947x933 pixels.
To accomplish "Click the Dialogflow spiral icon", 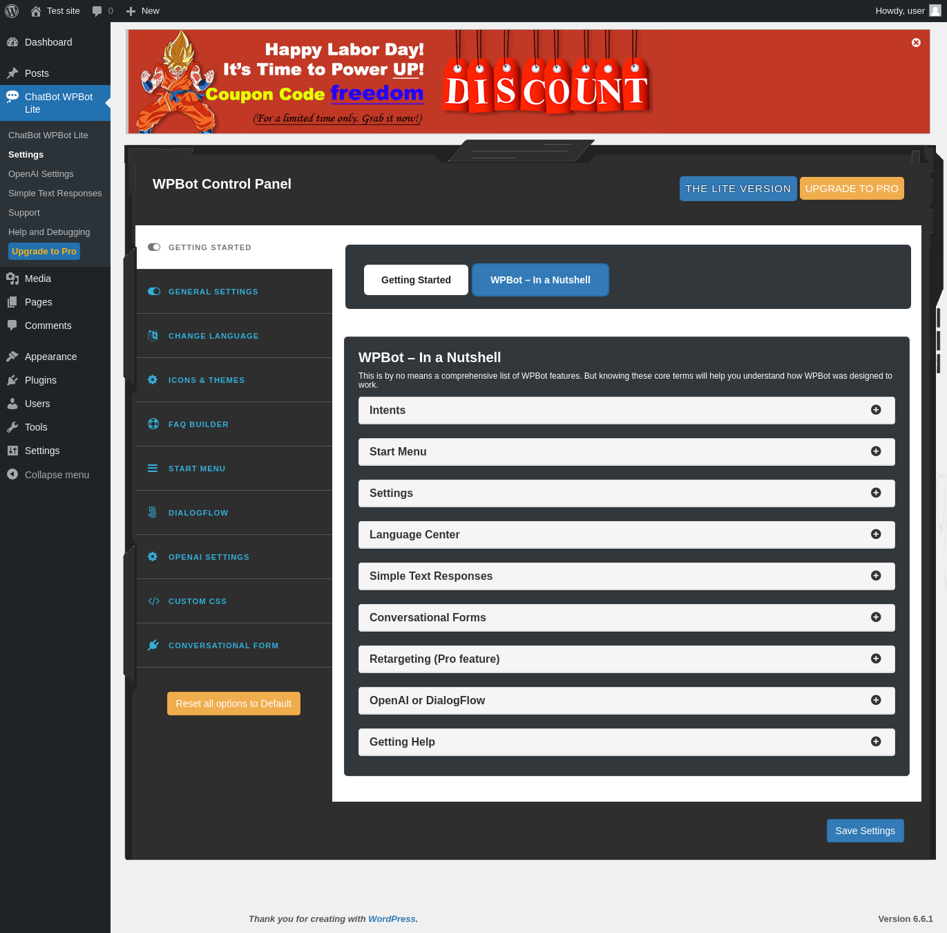I will (x=153, y=513).
